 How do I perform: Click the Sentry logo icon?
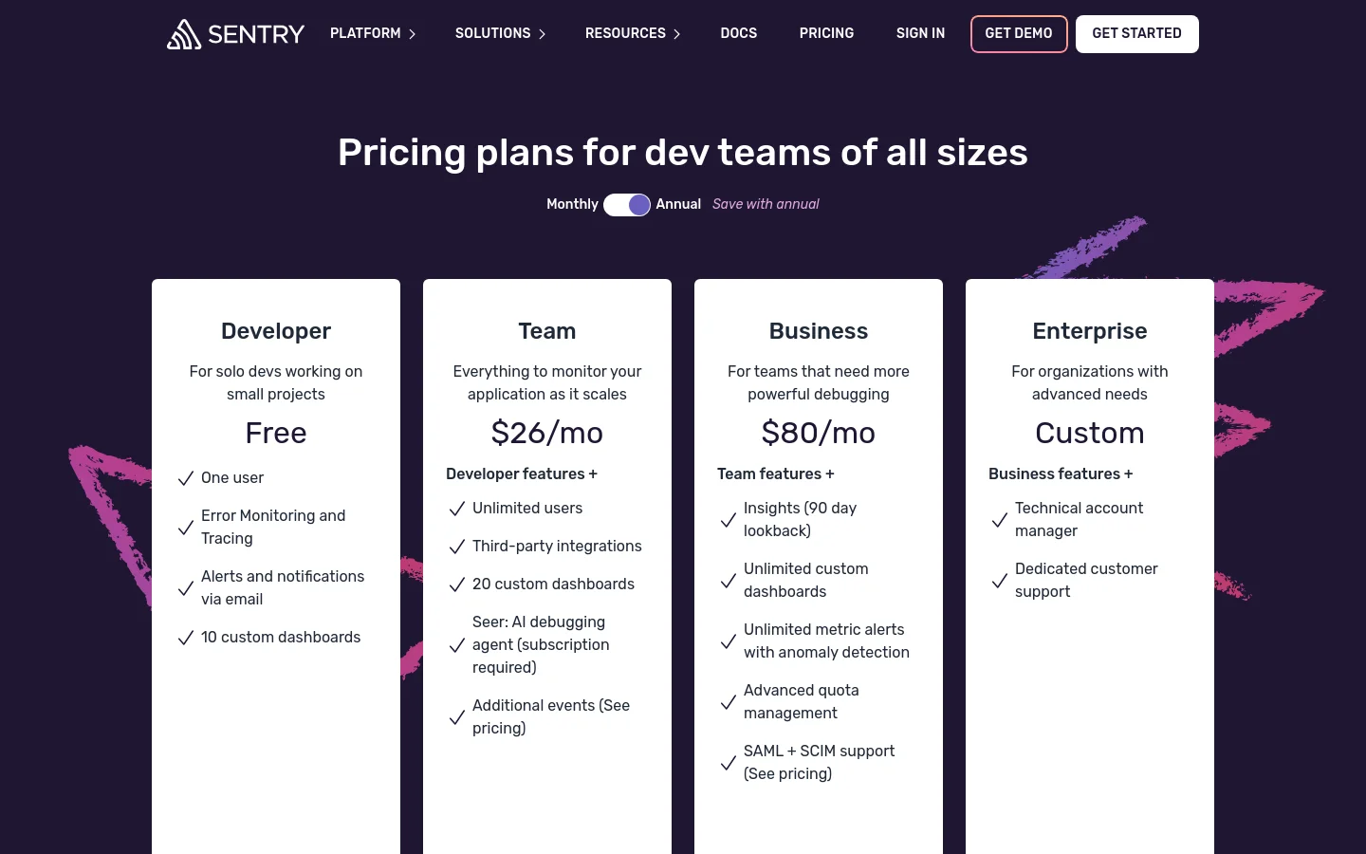184,34
